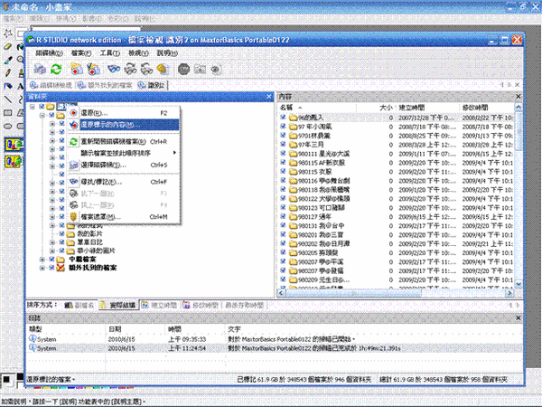
Task: Expand the 單車日記 folder node
Action: (52, 241)
